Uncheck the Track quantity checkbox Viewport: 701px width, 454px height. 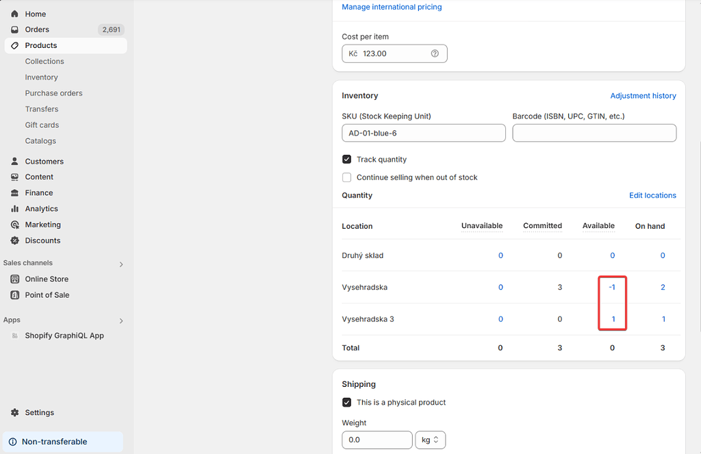coord(346,159)
